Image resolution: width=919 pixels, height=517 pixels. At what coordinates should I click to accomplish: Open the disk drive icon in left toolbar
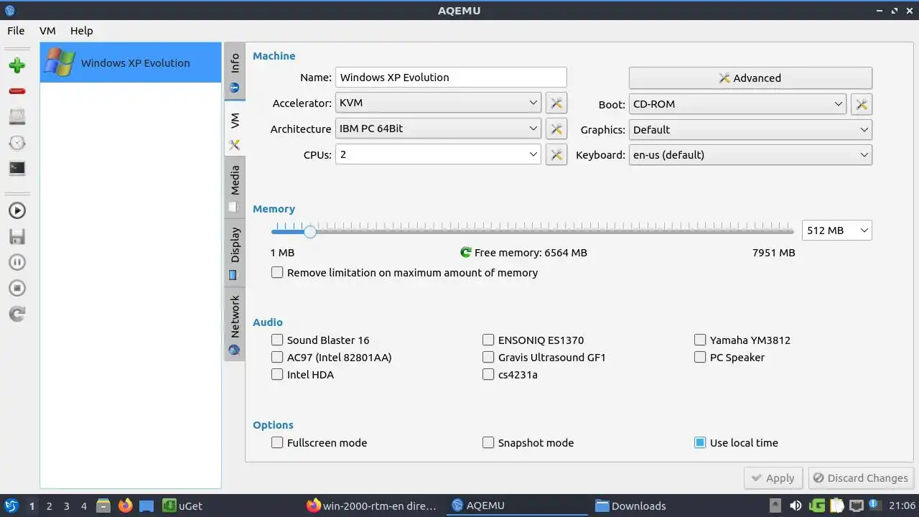click(17, 117)
